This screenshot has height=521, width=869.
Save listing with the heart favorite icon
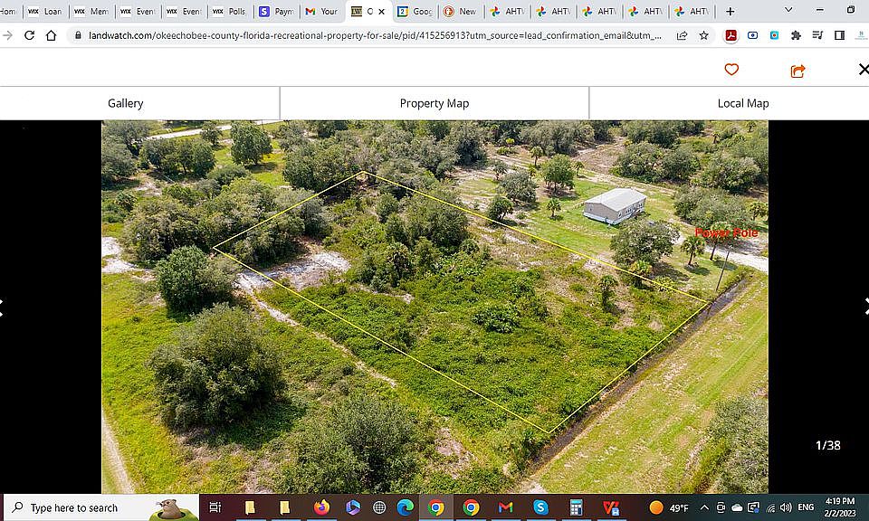coord(731,70)
